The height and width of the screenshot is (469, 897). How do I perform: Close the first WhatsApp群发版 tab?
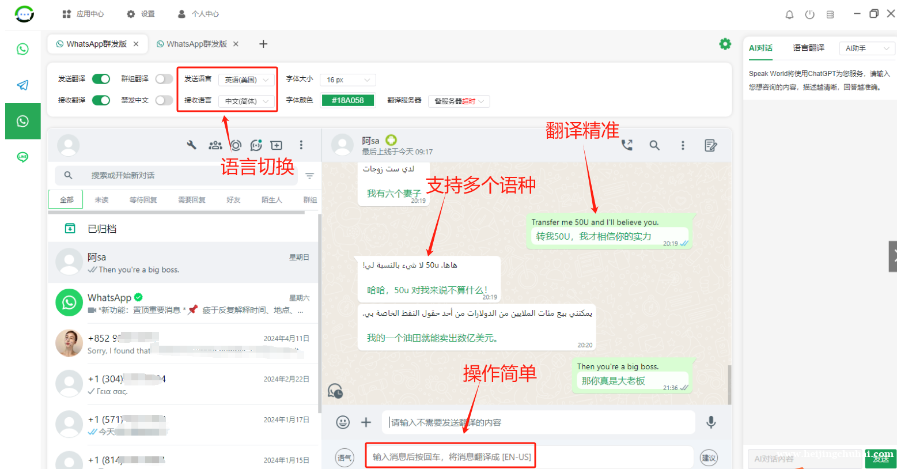tap(136, 44)
